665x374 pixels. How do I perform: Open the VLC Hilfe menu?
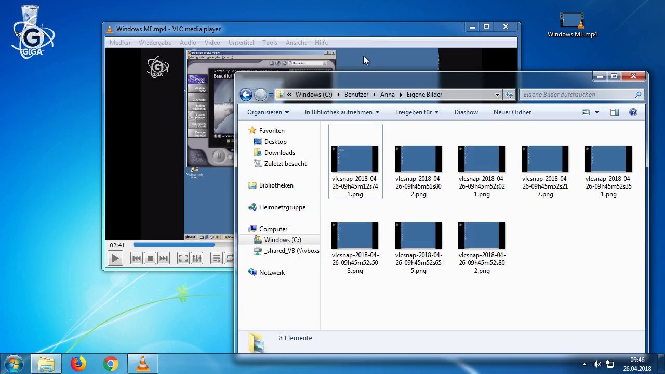321,43
